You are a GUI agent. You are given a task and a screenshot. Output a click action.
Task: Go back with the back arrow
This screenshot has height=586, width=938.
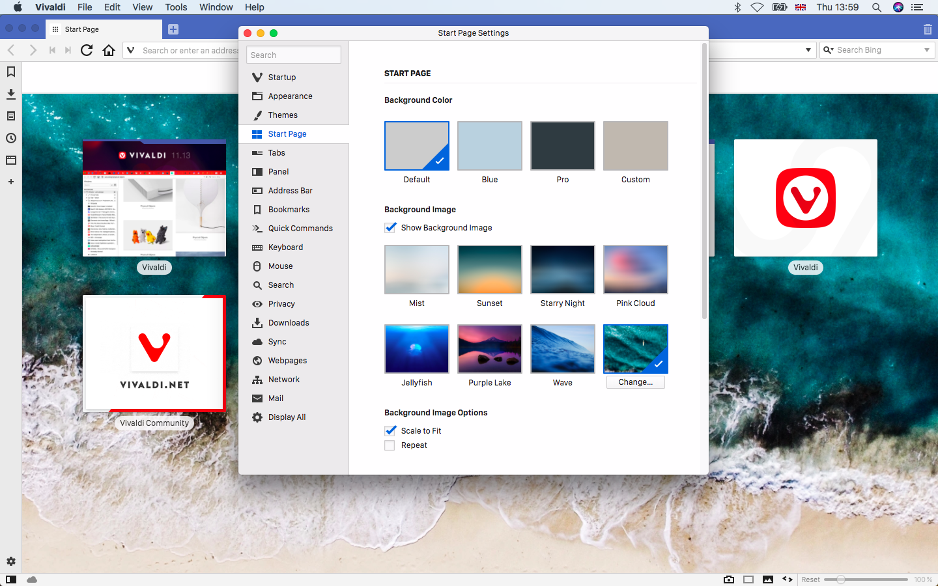[x=11, y=50]
